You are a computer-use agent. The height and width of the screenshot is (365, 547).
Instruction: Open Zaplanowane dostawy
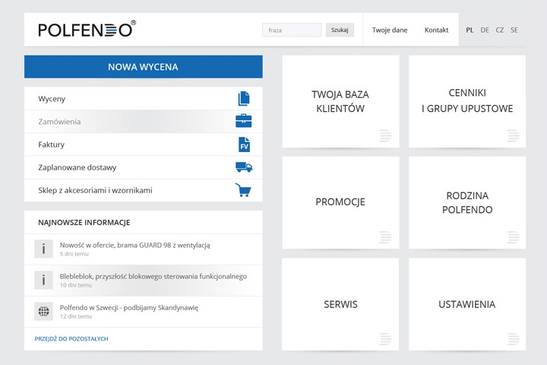point(144,167)
